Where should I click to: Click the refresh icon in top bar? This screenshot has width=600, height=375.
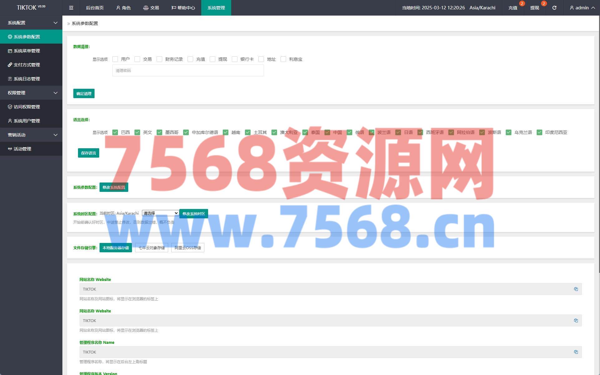coord(554,8)
